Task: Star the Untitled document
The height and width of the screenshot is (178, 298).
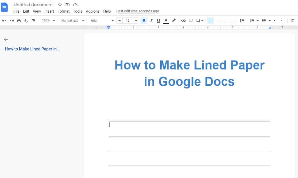Action: (x=60, y=5)
